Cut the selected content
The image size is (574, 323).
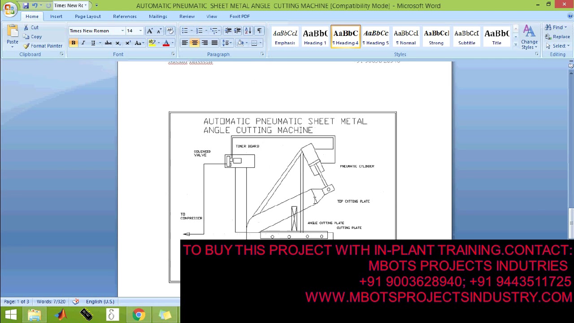(31, 27)
